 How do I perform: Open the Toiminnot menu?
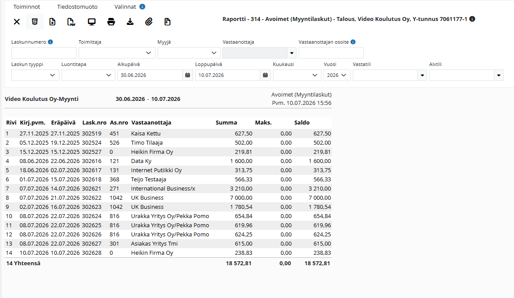pyautogui.click(x=27, y=7)
